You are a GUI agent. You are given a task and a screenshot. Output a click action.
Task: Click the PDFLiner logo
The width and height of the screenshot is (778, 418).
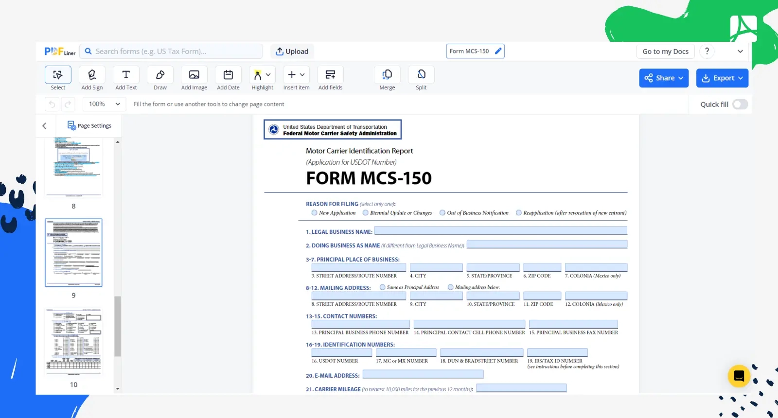click(60, 52)
